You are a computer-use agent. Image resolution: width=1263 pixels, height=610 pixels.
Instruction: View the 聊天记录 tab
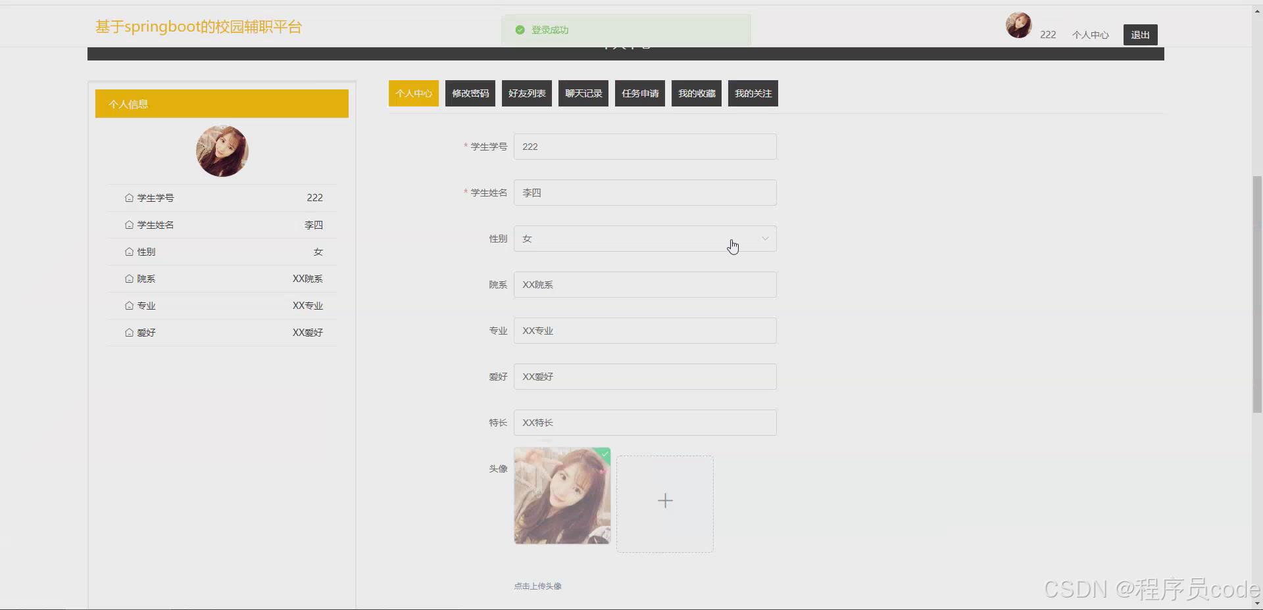[x=583, y=93]
